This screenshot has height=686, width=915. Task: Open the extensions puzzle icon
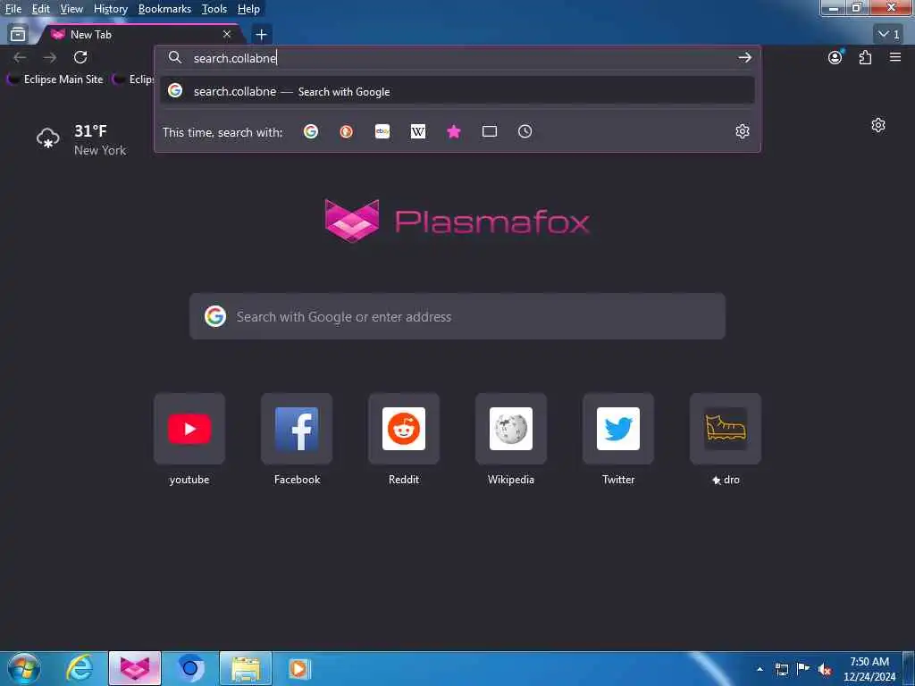pos(865,57)
